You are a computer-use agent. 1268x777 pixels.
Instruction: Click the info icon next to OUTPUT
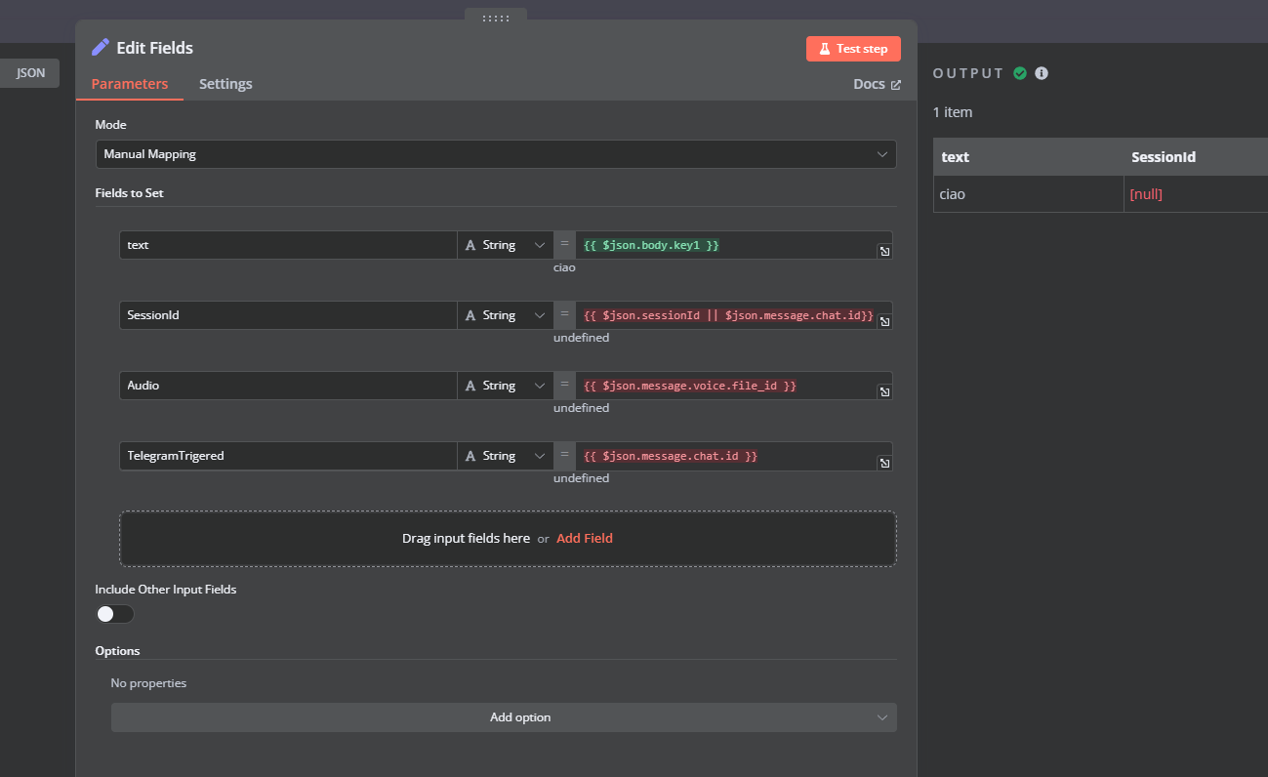point(1041,72)
